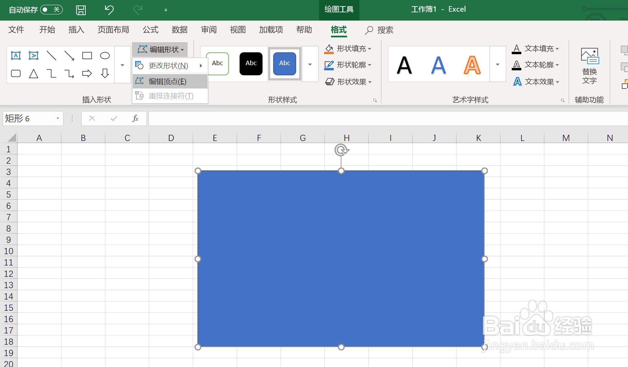Switch to the 加载项 tab

(271, 30)
